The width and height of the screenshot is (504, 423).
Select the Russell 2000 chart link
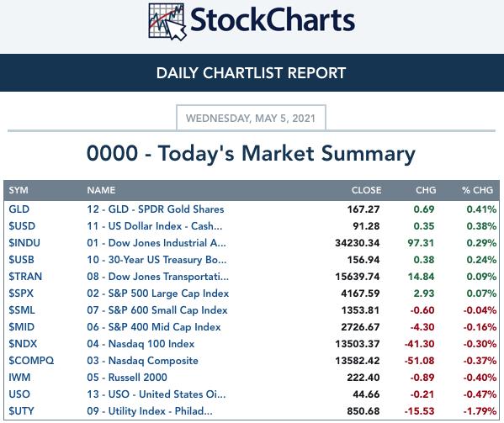(x=127, y=378)
